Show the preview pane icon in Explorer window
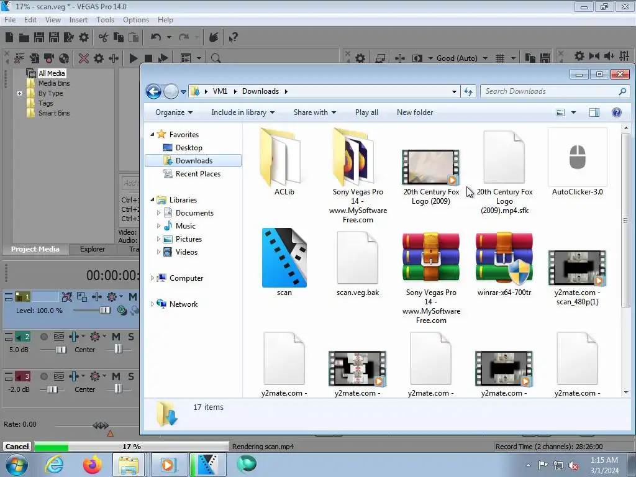Image resolution: width=636 pixels, height=477 pixels. coord(594,112)
